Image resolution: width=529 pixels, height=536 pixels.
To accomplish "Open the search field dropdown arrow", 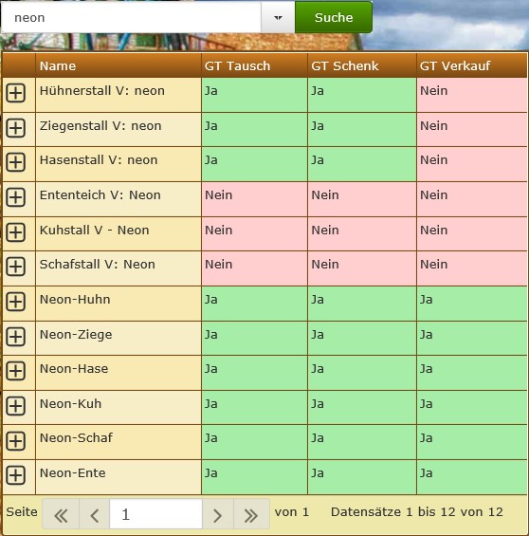I will 278,17.
